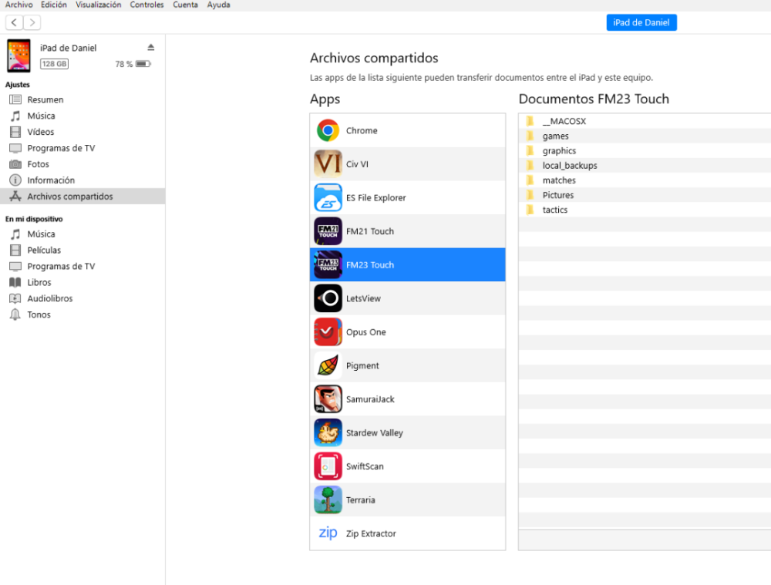Open Resumen in Ajustes sidebar

82,99
